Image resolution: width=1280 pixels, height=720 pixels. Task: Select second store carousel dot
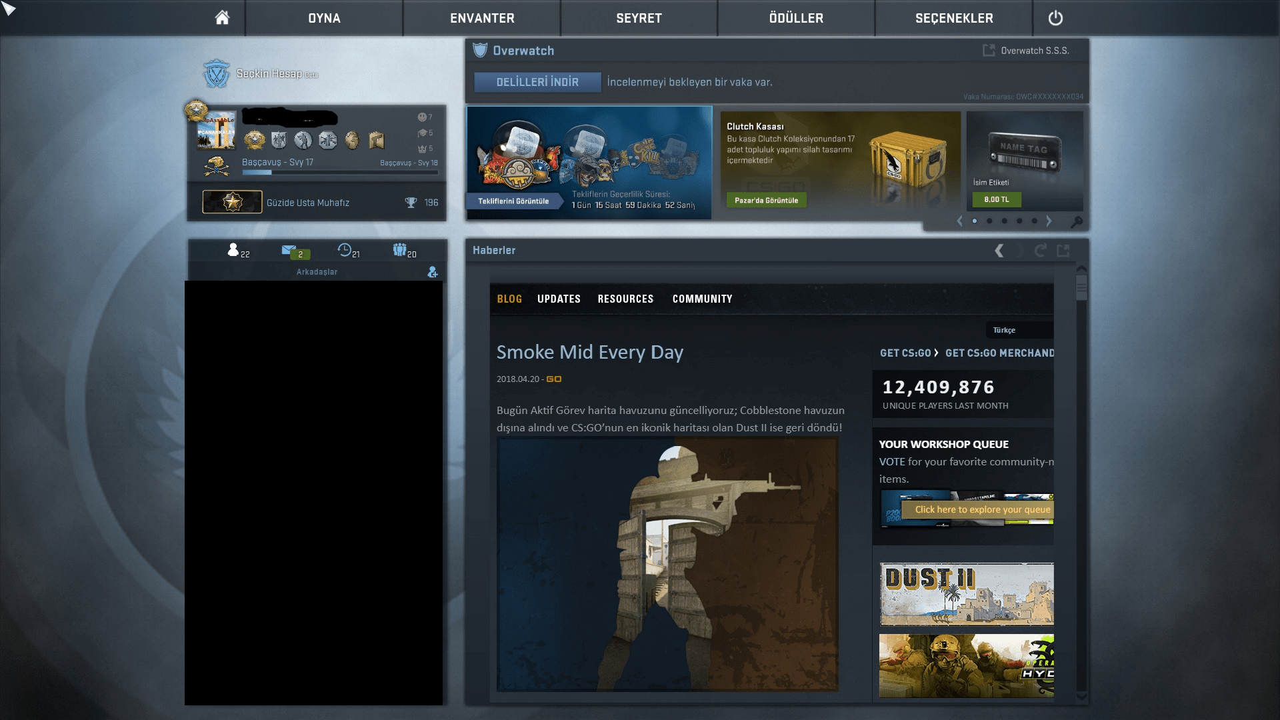[x=989, y=221]
